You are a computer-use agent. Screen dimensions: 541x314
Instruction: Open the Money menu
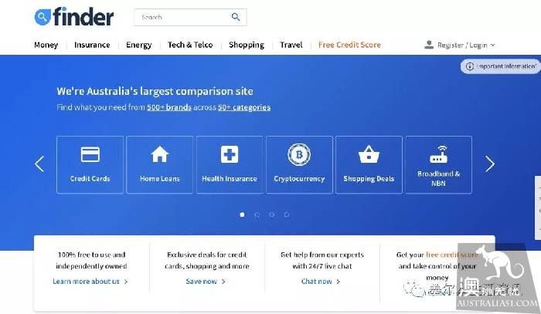click(x=46, y=45)
